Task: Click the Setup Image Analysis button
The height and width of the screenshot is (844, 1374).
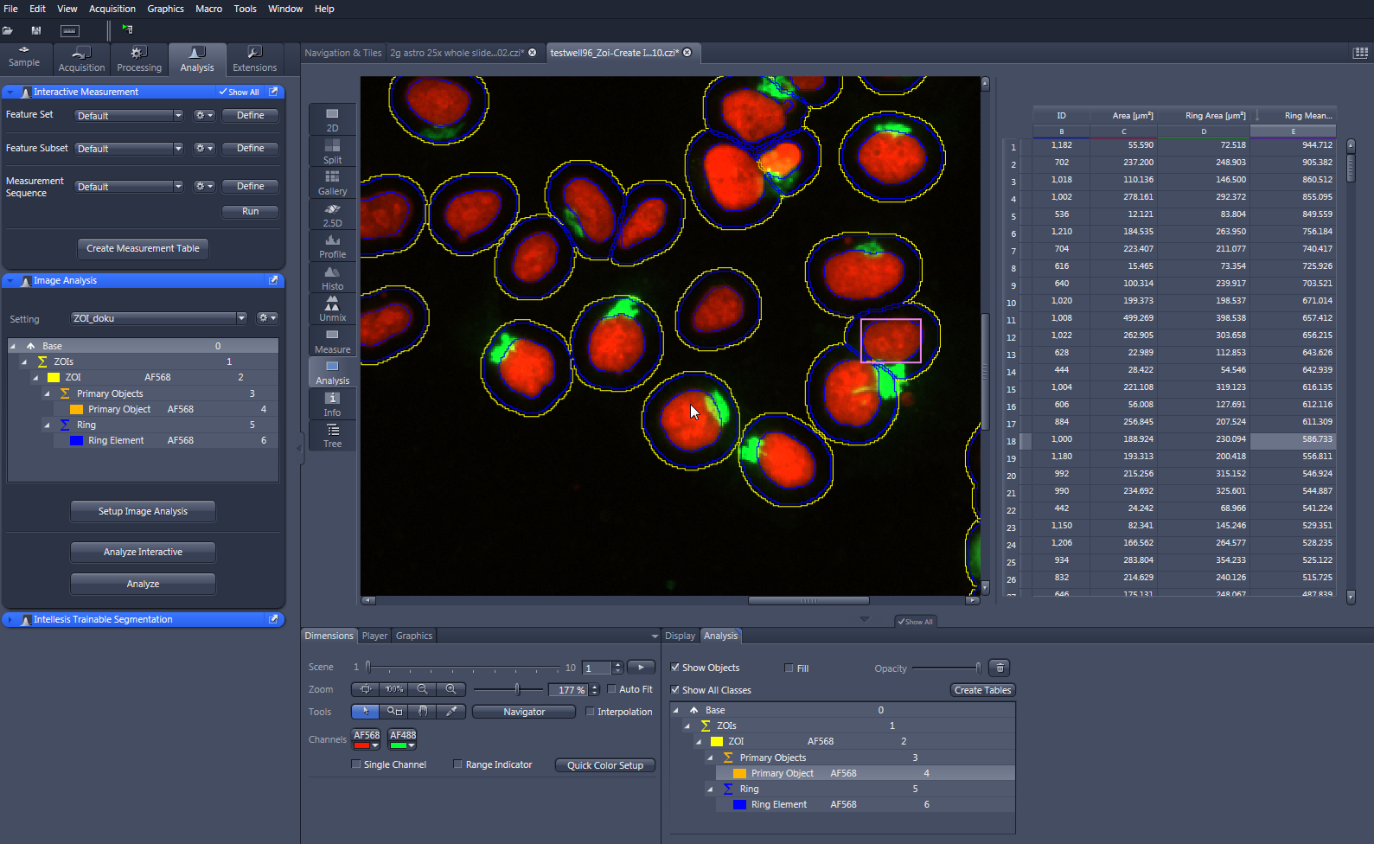Action: pyautogui.click(x=143, y=511)
